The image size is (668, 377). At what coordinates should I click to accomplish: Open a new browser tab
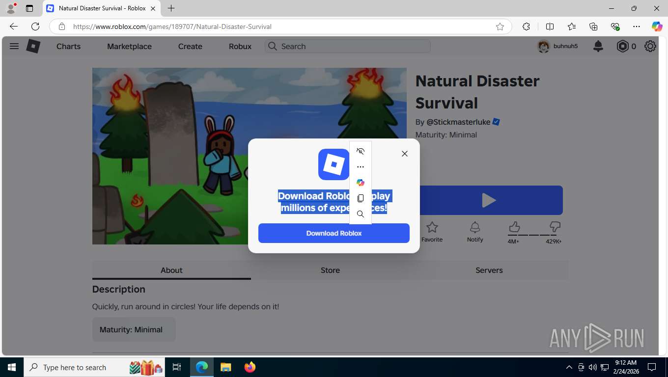(171, 8)
